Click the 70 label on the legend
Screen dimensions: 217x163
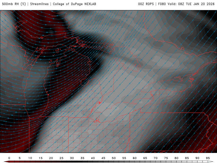pyautogui.click(x=155, y=158)
